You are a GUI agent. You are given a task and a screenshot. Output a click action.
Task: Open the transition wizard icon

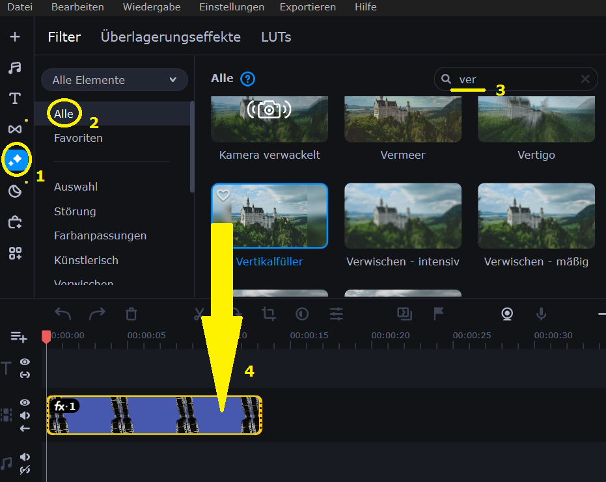click(404, 314)
